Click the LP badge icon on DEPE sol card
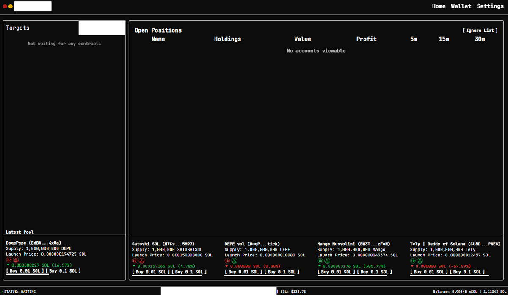Screen dimensions: 508x295 [227, 261]
